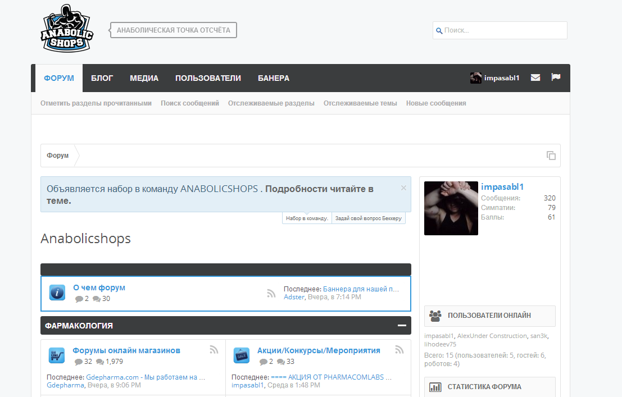This screenshot has width=622, height=397.
Task: Click the search magnifier icon
Action: point(439,30)
